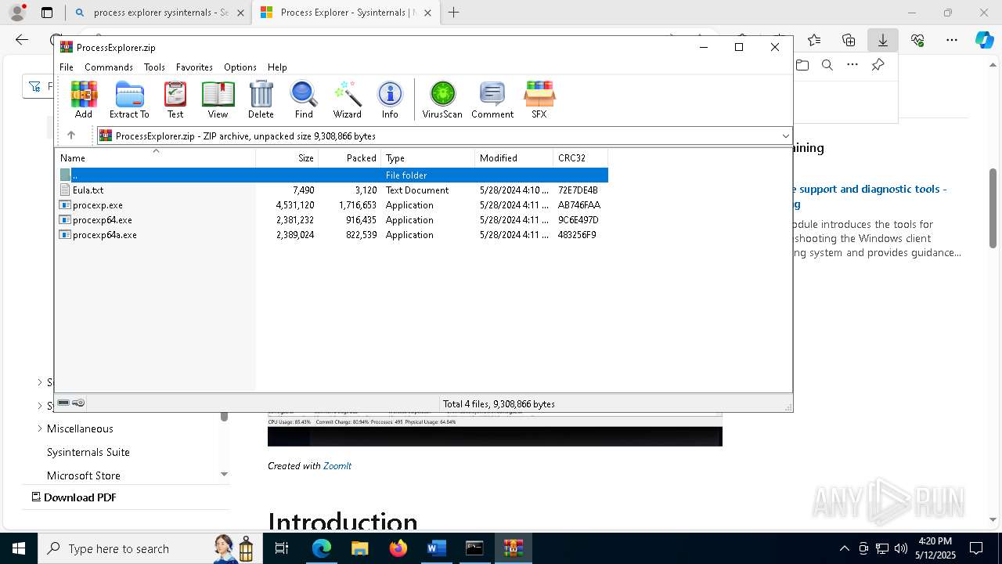This screenshot has height=564, width=1002.
Task: Go back in the Edge browser
Action: pyautogui.click(x=22, y=40)
